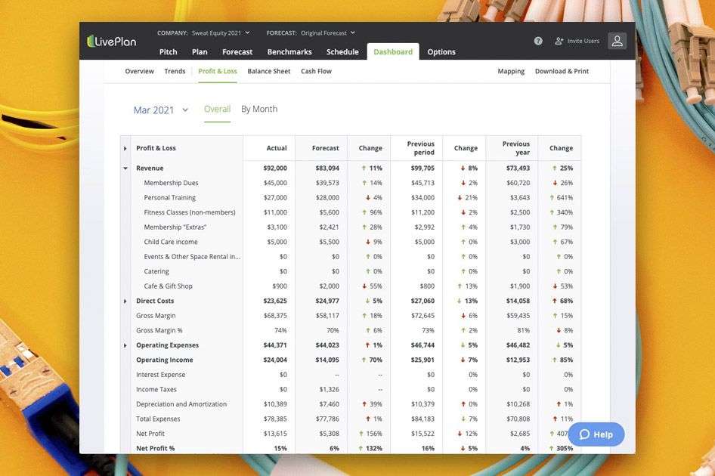Open the Benchmarks tab

pos(289,52)
